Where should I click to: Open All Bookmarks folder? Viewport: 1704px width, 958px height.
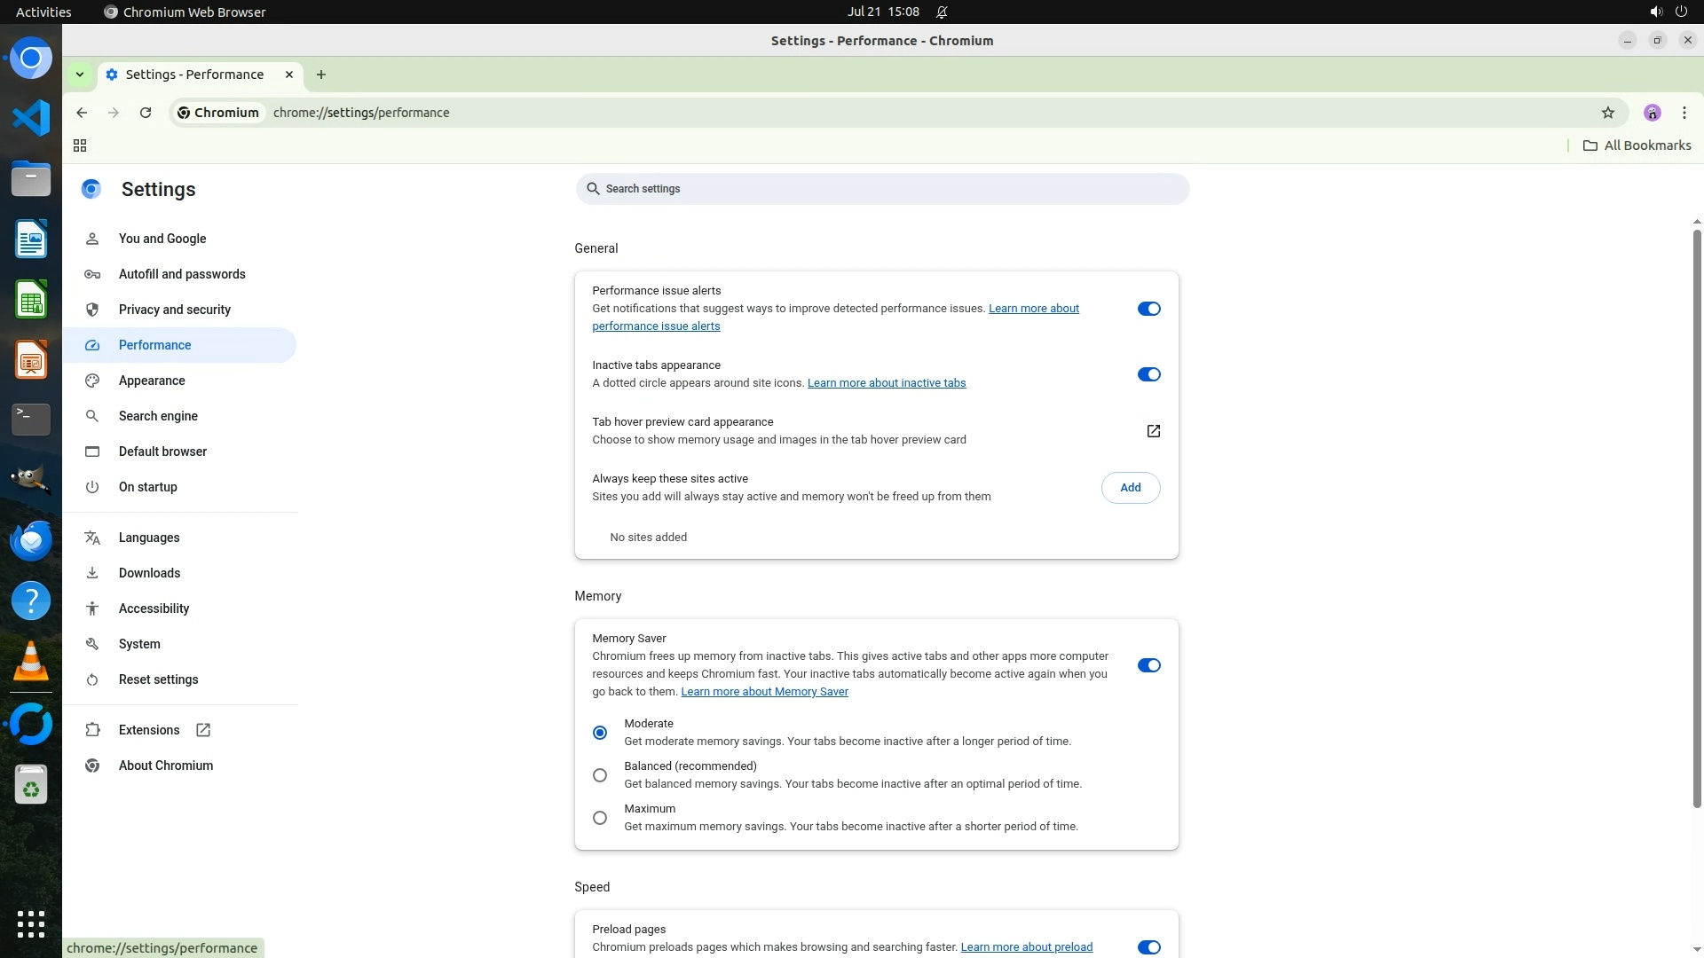pos(1637,145)
